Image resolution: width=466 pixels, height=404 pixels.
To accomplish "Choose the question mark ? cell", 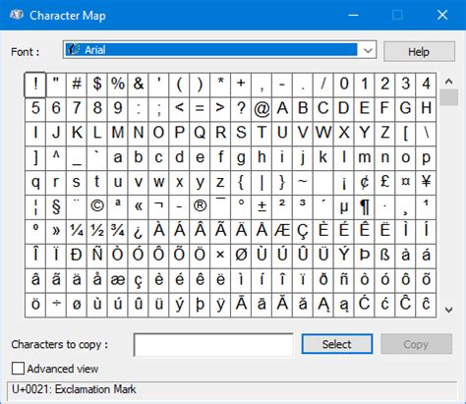I will pos(241,108).
